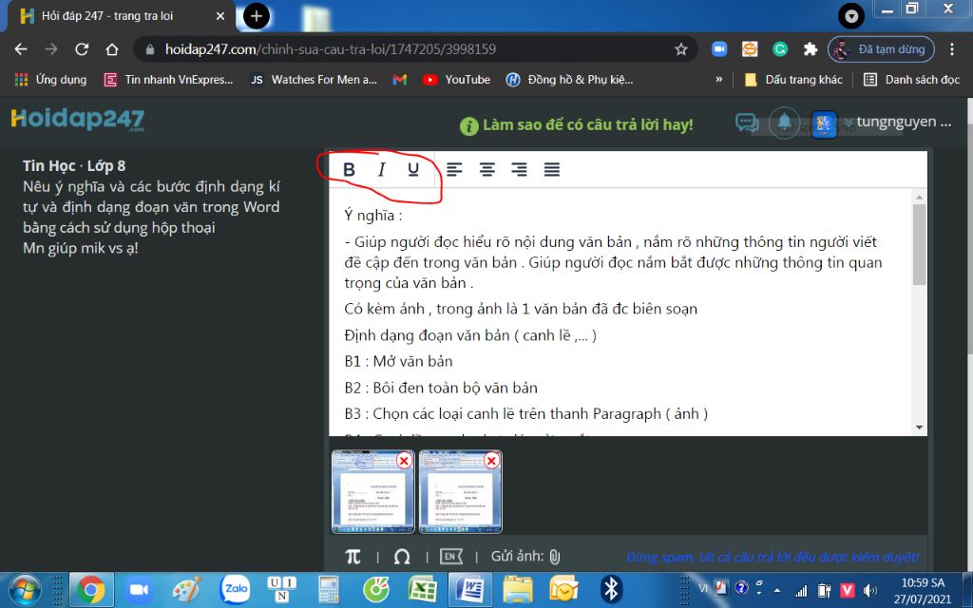Open special characters omega icon

[x=402, y=557]
